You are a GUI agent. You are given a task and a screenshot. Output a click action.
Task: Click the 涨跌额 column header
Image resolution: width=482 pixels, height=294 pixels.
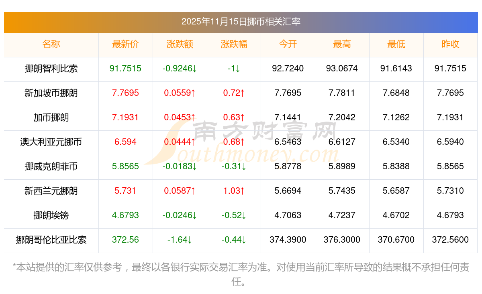tap(180, 44)
